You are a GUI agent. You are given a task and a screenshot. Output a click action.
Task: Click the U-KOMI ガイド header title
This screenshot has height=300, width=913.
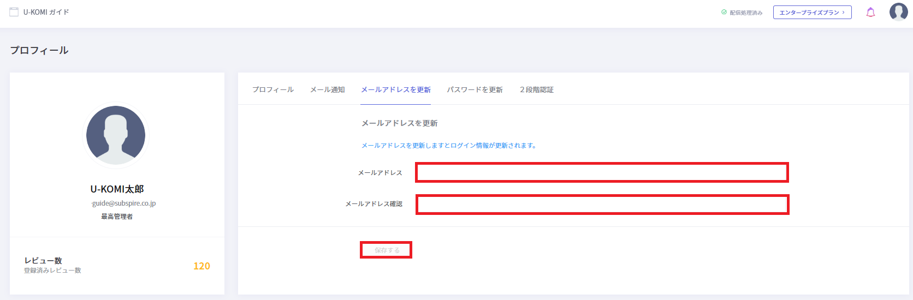pyautogui.click(x=46, y=12)
